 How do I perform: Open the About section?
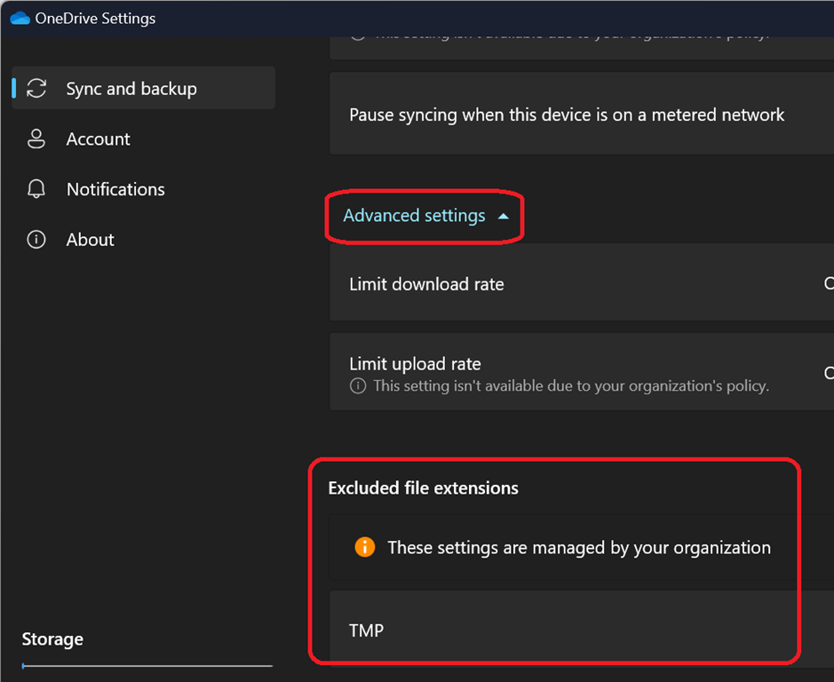(90, 240)
